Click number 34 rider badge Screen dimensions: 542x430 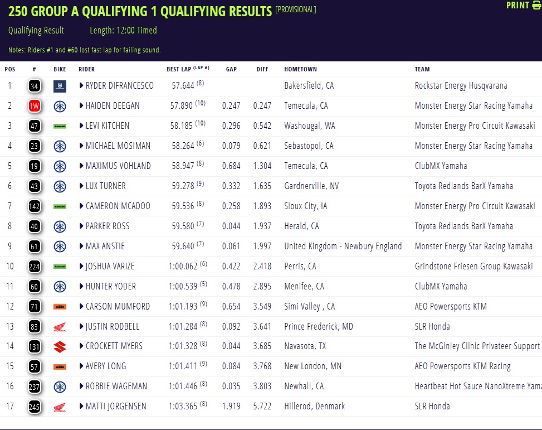pos(35,86)
